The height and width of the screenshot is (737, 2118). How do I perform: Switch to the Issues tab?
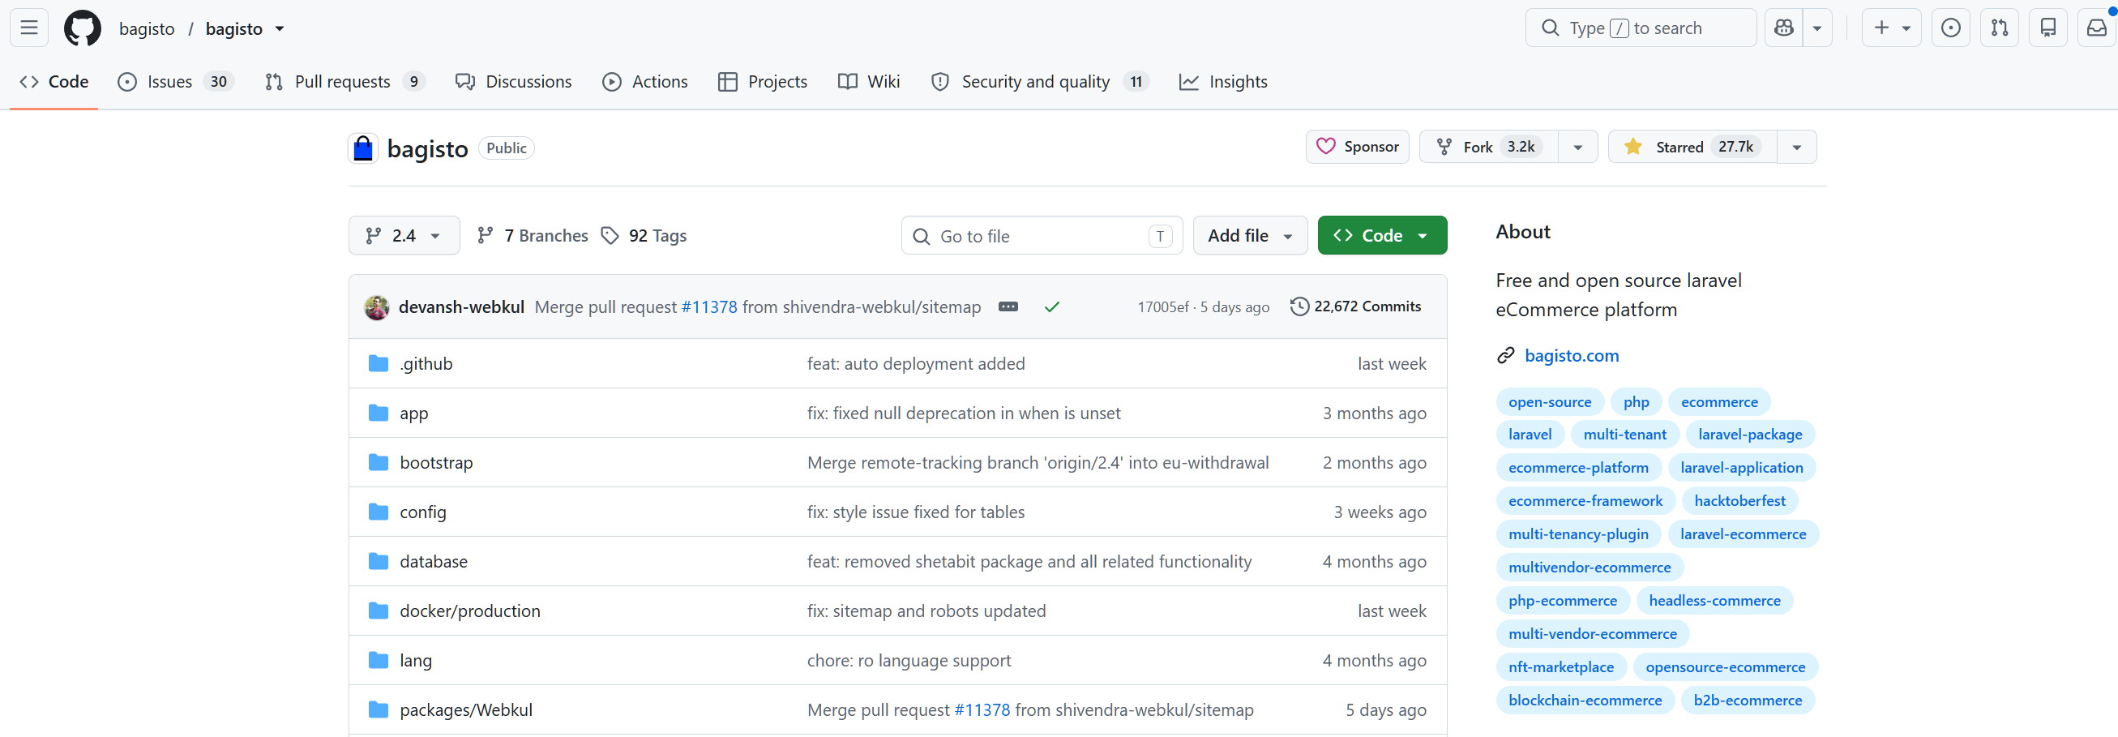(176, 81)
